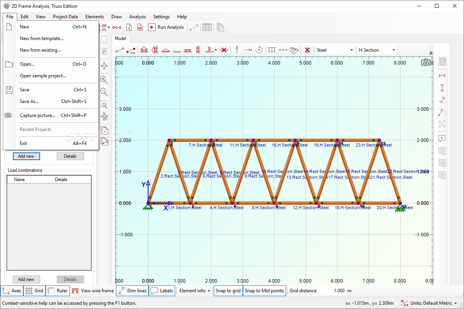464x309 pixels.
Task: Click the upper Details button
Action: click(70, 156)
